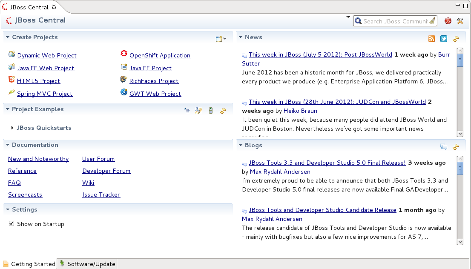Open the Candidate Release blog post
This screenshot has width=471, height=269.
coord(323,210)
